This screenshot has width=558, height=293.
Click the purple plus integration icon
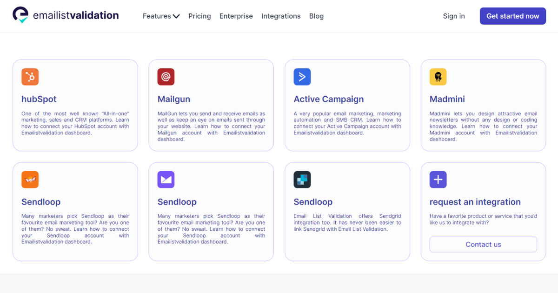438,180
